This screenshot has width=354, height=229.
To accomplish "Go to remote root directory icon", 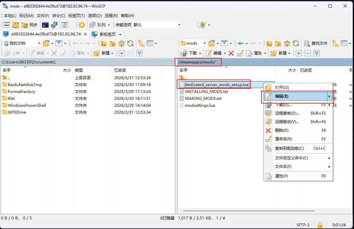I will click(x=278, y=43).
